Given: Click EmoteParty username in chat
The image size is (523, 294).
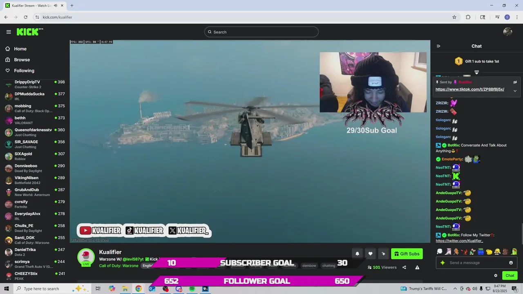Looking at the screenshot, I should (452, 159).
